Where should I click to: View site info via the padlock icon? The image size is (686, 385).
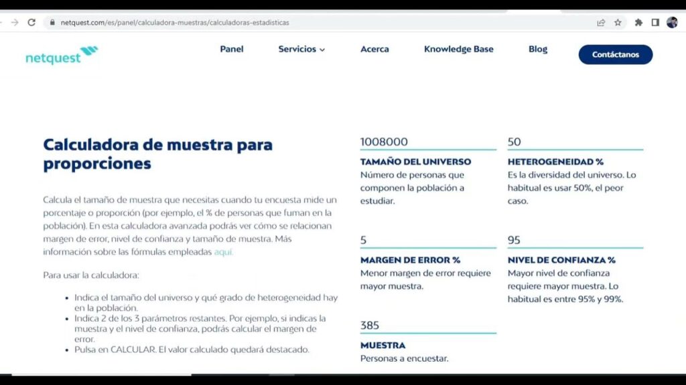coord(52,22)
